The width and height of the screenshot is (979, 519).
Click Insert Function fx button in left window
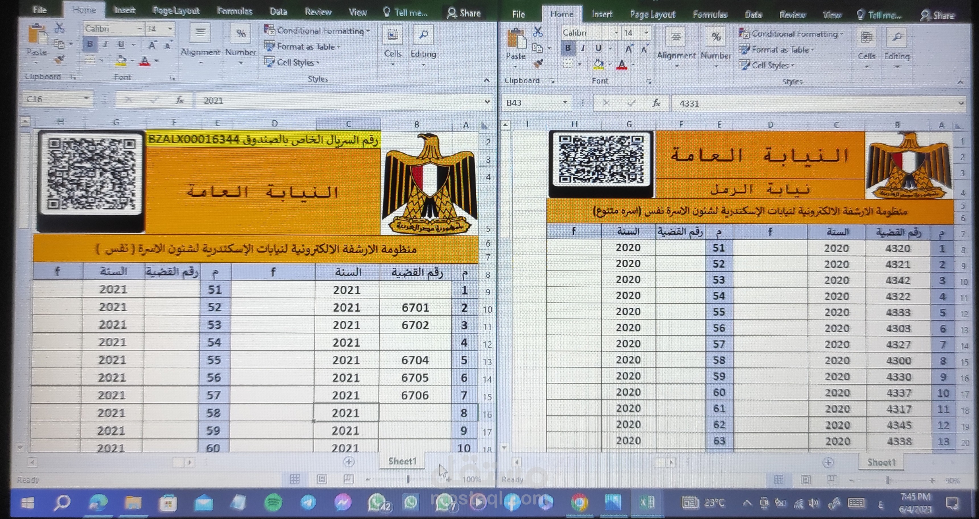(x=179, y=100)
